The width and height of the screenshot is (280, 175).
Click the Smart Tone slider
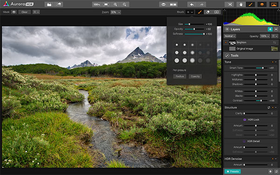click(256, 68)
